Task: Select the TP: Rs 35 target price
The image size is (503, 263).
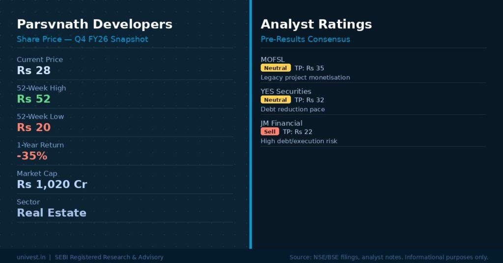Action: (309, 68)
